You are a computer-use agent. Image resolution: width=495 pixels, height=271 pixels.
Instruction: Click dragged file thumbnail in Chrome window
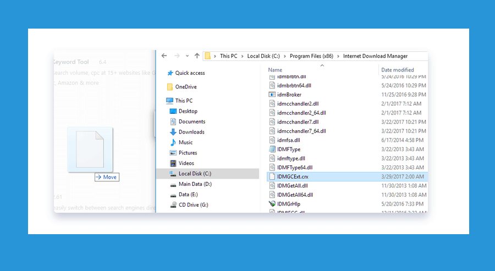(x=90, y=150)
